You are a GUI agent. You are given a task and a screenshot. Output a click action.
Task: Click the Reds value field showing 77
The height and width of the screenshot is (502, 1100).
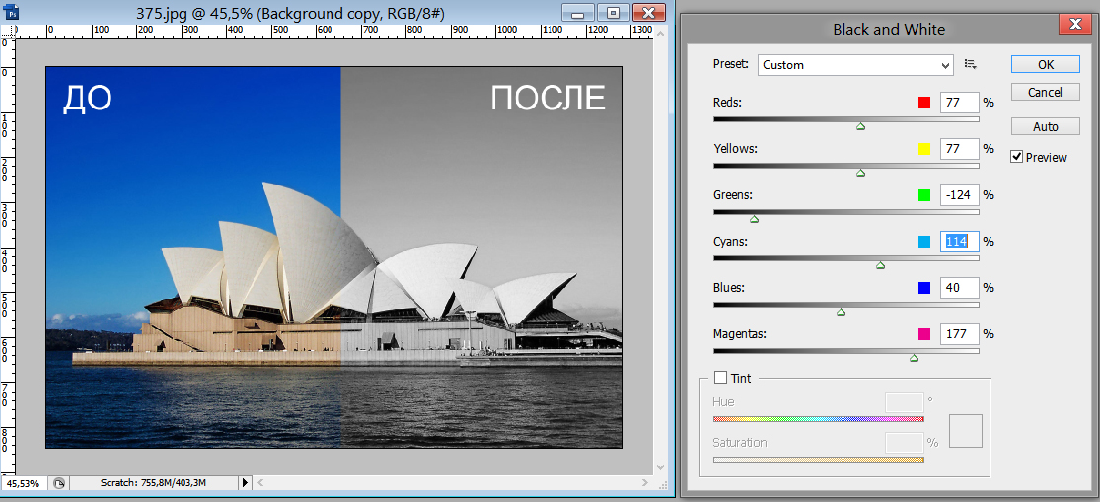click(x=959, y=103)
